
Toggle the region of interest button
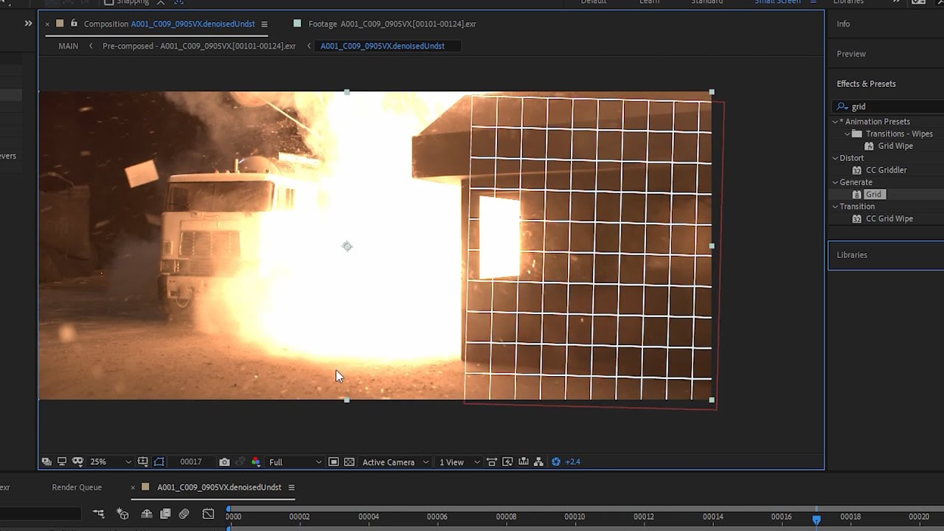[333, 462]
